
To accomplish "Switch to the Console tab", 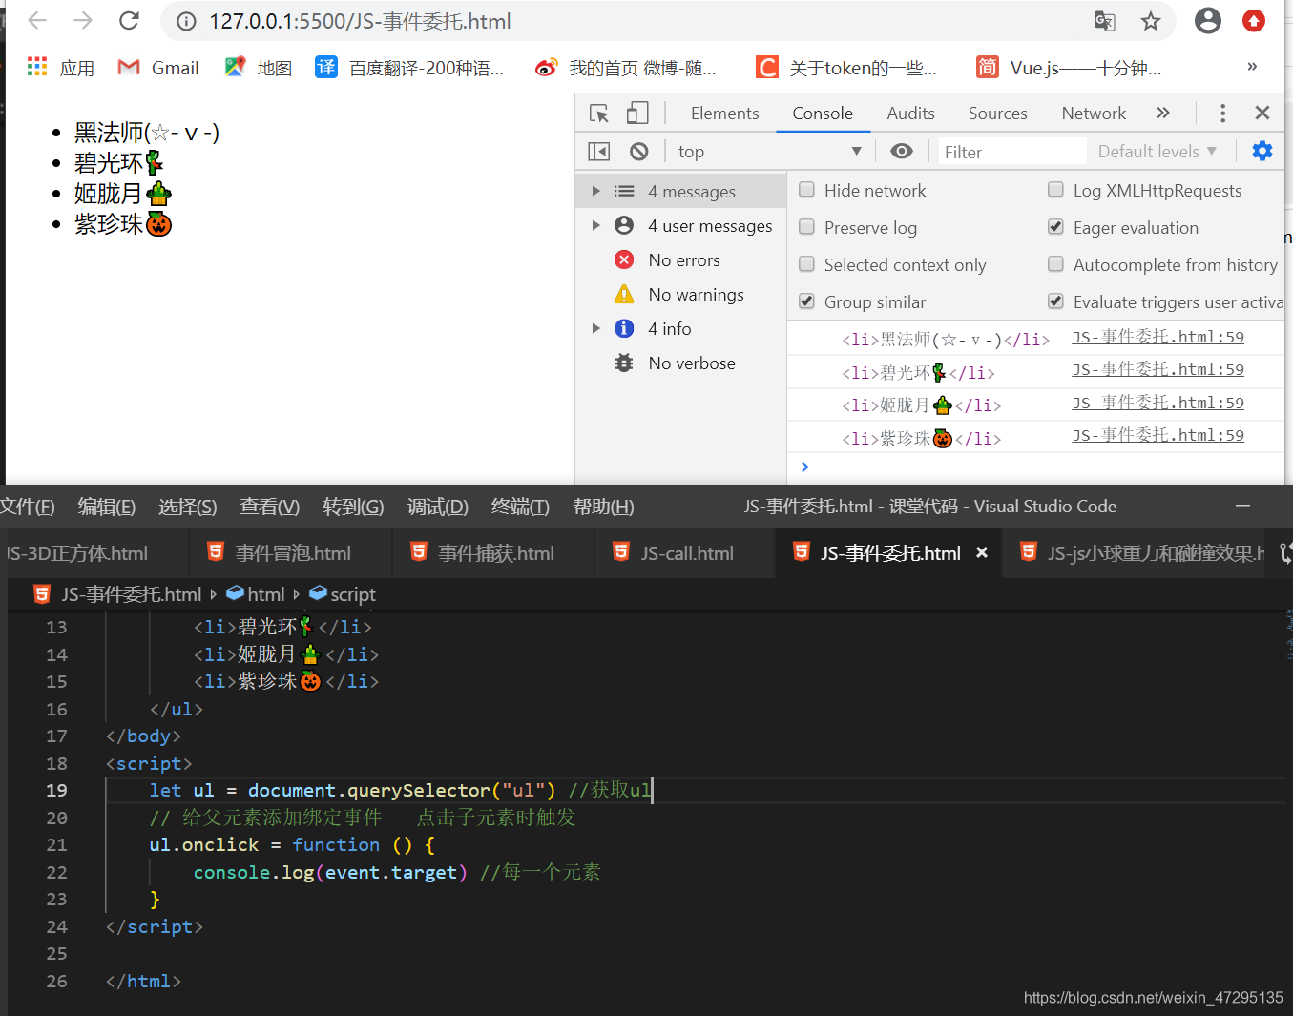I will tap(823, 114).
